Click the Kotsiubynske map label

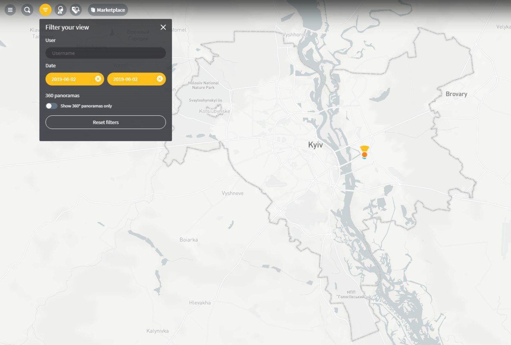(x=215, y=111)
